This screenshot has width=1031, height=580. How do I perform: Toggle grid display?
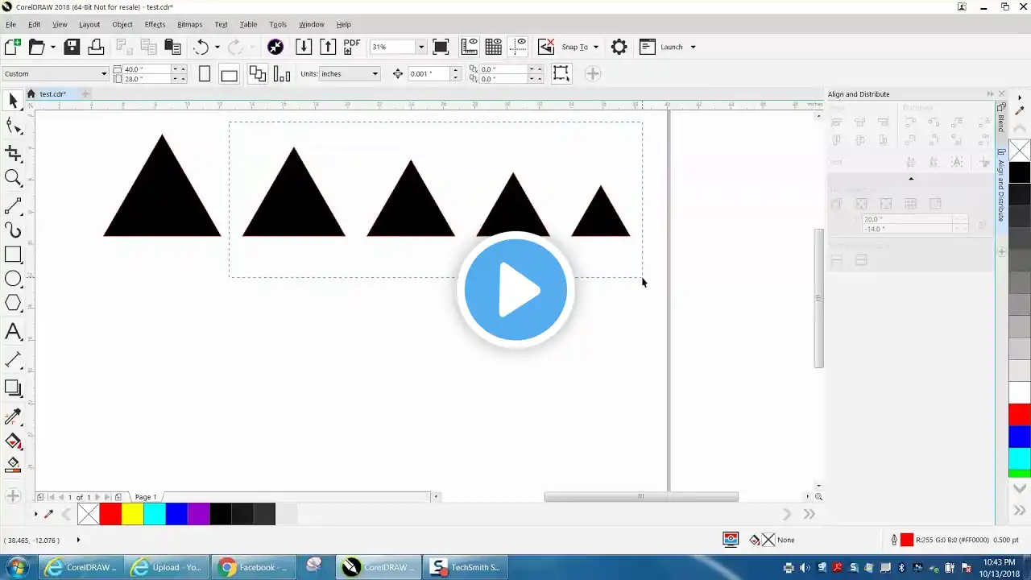click(x=493, y=47)
